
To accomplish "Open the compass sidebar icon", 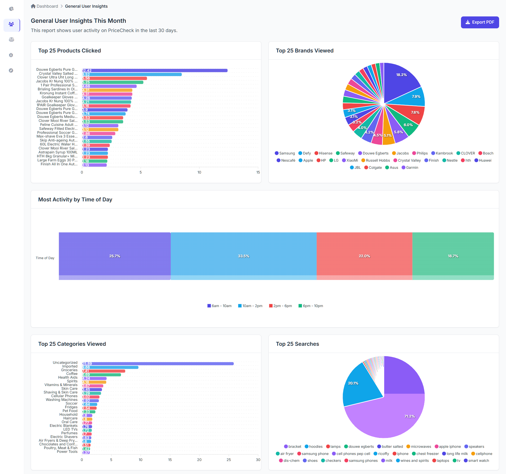I will (11, 70).
